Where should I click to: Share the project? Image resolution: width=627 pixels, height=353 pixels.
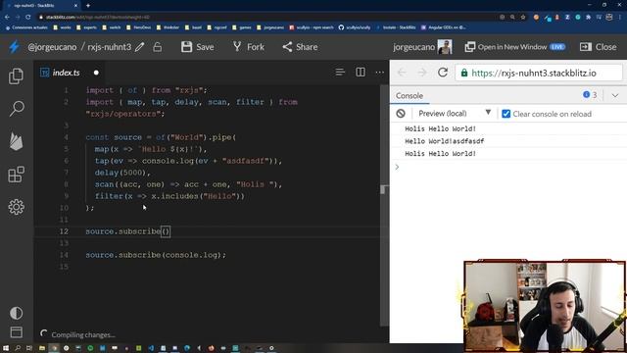point(300,47)
